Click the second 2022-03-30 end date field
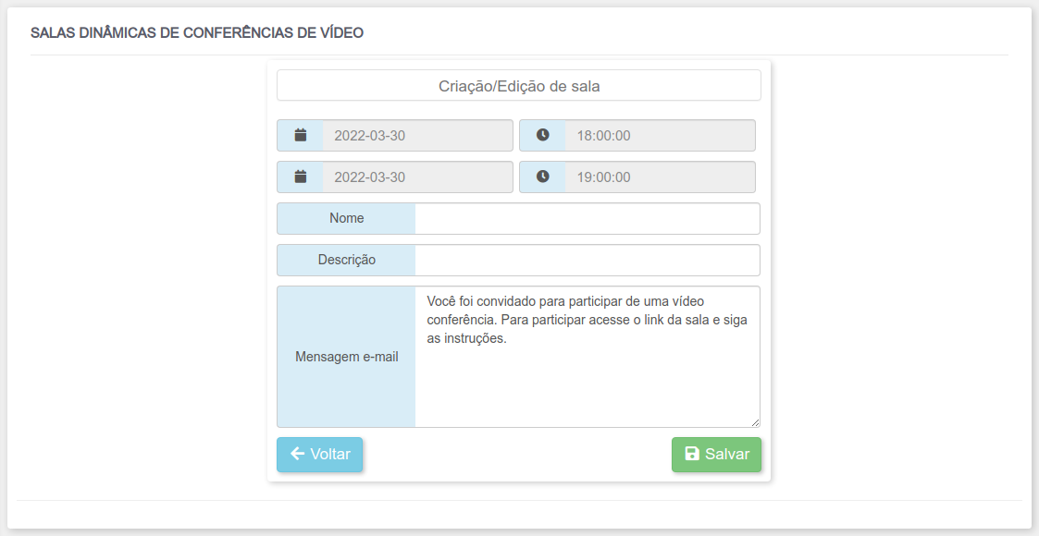 click(417, 177)
